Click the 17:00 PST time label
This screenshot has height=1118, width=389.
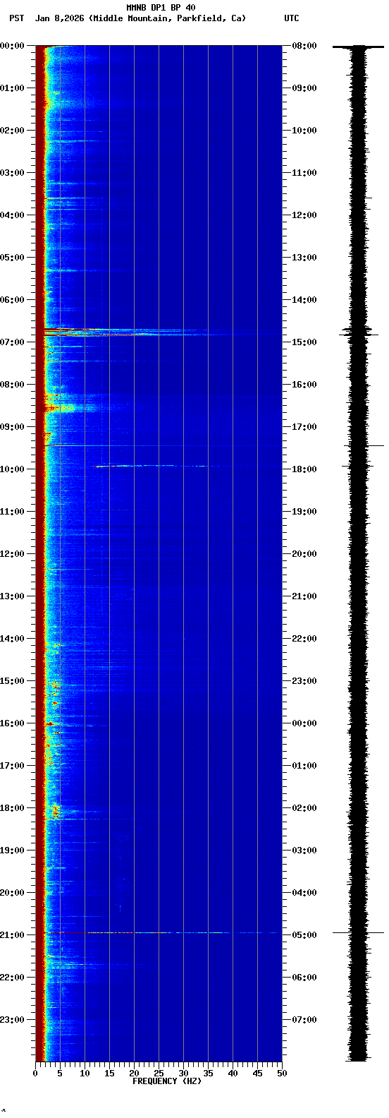pyautogui.click(x=12, y=766)
